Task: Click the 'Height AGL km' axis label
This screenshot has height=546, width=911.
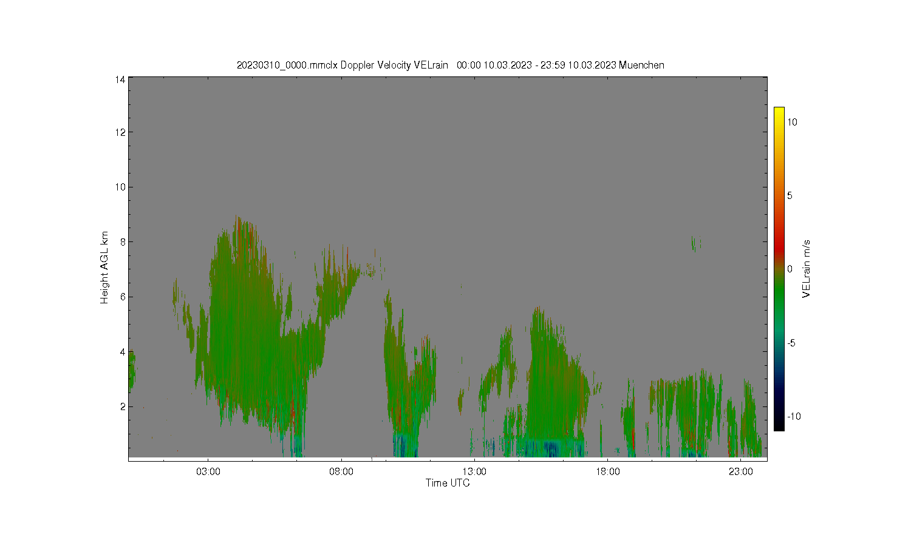Action: 104,268
